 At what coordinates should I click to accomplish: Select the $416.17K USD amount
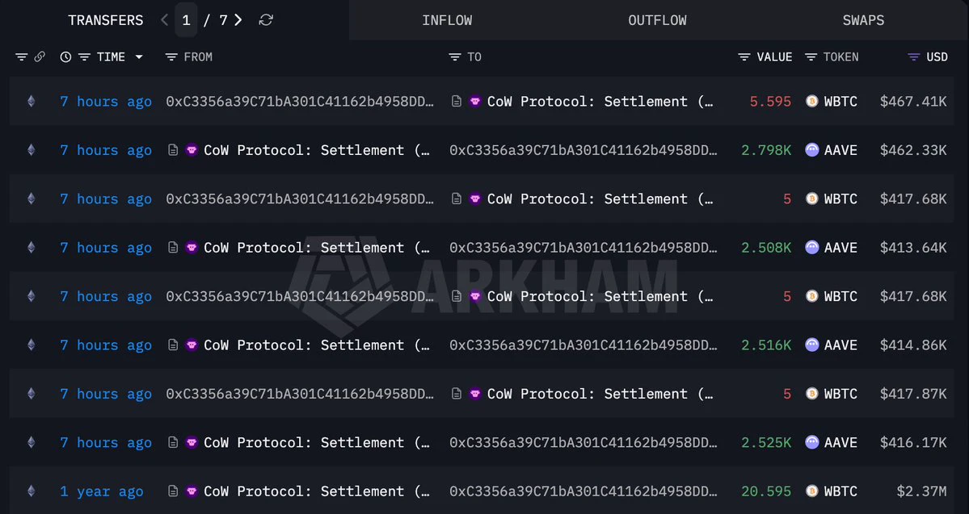click(x=912, y=442)
